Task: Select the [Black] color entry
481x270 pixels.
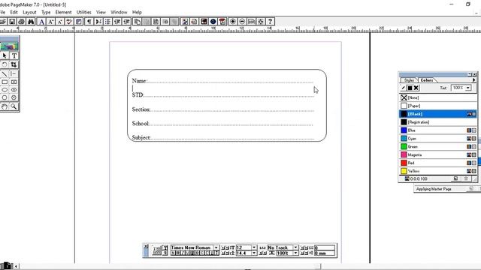Action: pos(438,114)
